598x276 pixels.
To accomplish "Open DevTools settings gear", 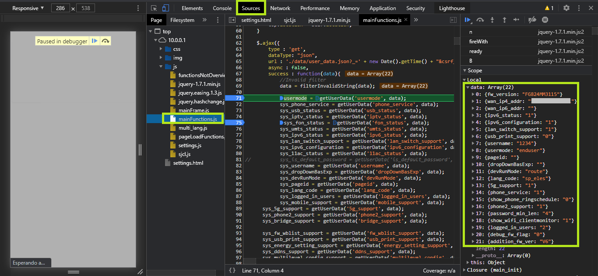I will pyautogui.click(x=566, y=8).
